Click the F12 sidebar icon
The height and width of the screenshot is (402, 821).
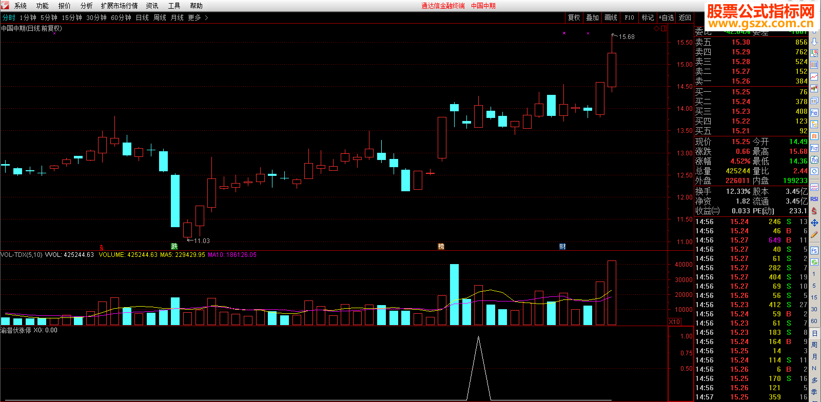pos(814,148)
